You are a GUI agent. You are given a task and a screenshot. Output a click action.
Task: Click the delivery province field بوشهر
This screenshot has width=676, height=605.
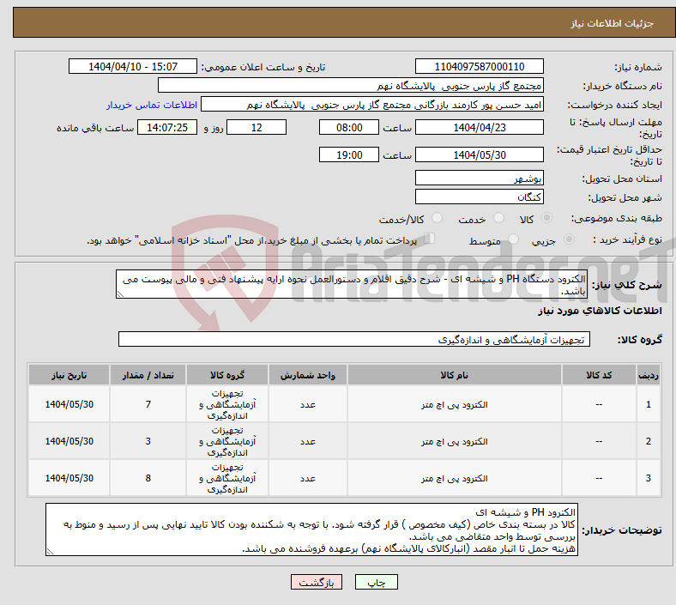coord(479,178)
